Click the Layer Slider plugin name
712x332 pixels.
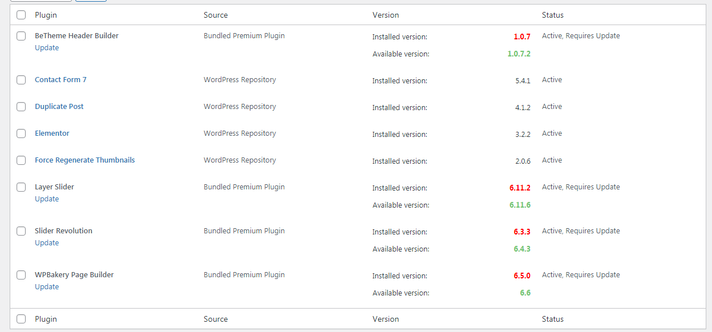tap(54, 187)
